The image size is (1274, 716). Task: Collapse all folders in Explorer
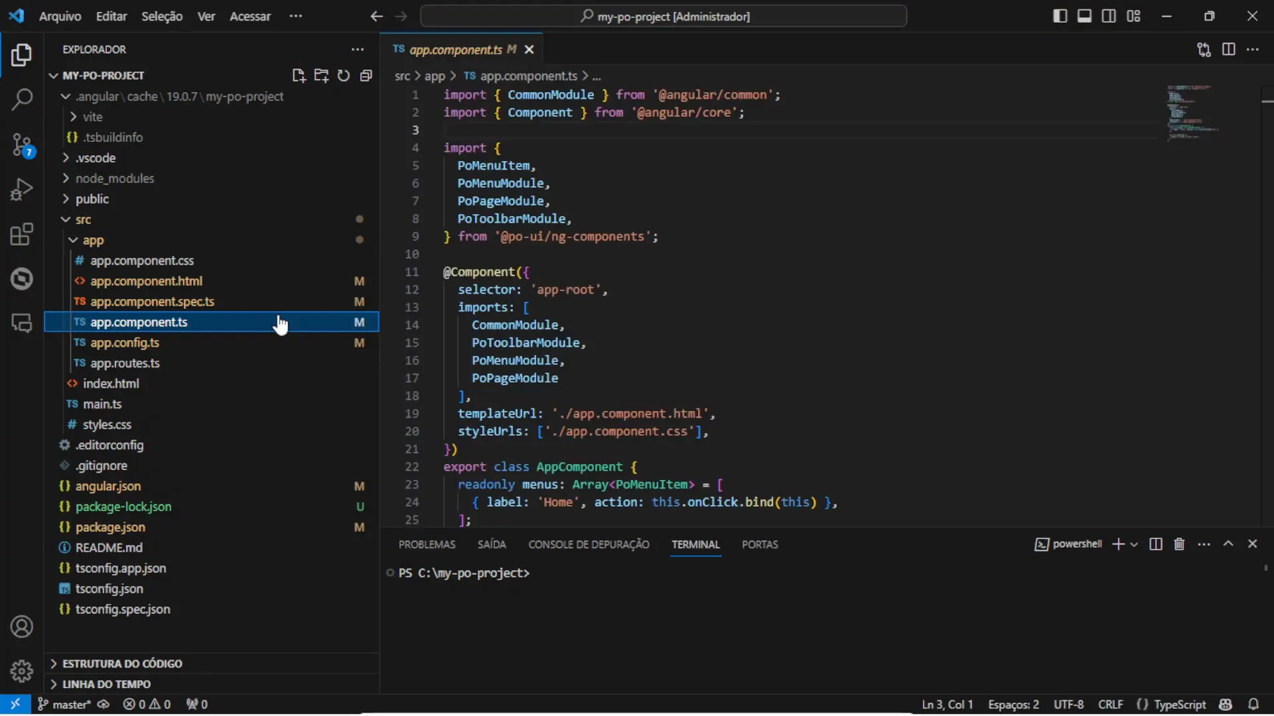pyautogui.click(x=366, y=76)
